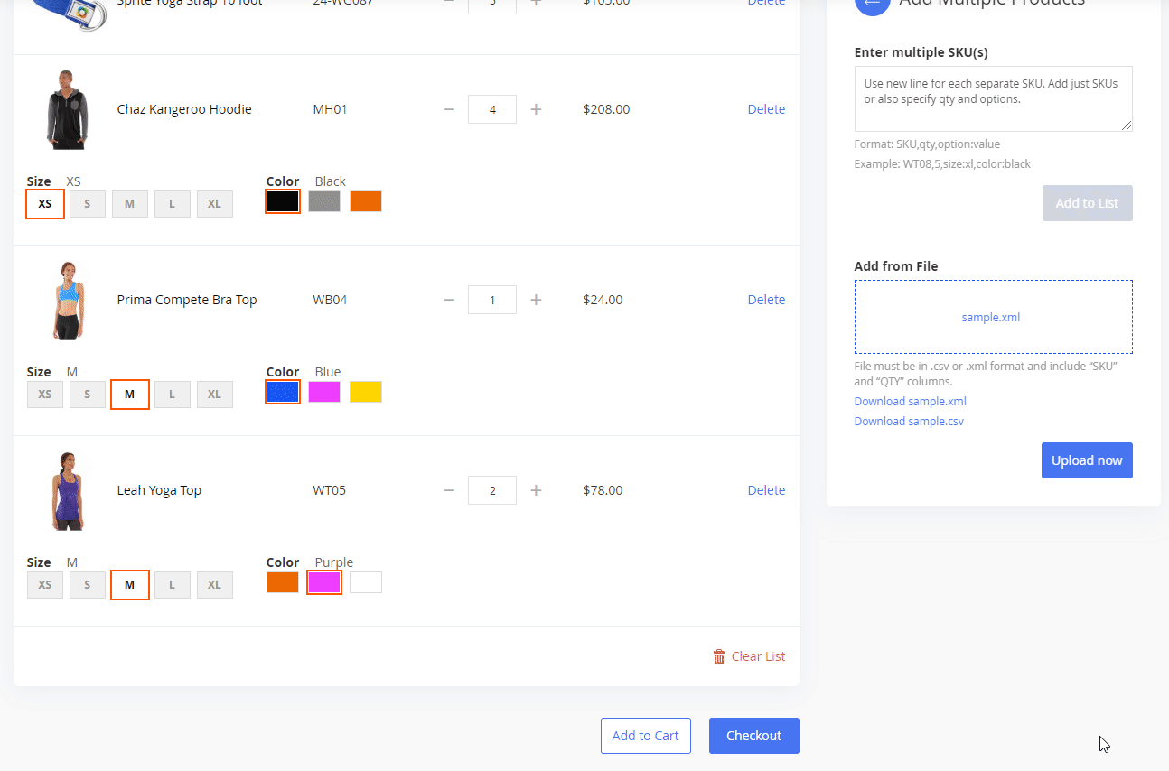Click the Add to Cart button
Viewport: 1169px width, 771px height.
click(646, 736)
